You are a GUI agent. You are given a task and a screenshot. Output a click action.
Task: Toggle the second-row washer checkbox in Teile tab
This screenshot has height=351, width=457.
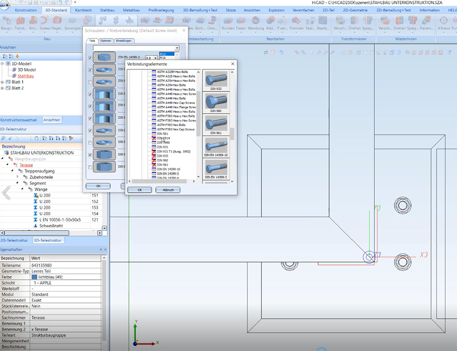[x=90, y=70]
